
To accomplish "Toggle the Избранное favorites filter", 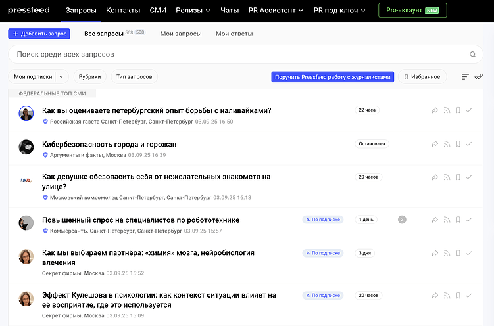I will pyautogui.click(x=422, y=77).
